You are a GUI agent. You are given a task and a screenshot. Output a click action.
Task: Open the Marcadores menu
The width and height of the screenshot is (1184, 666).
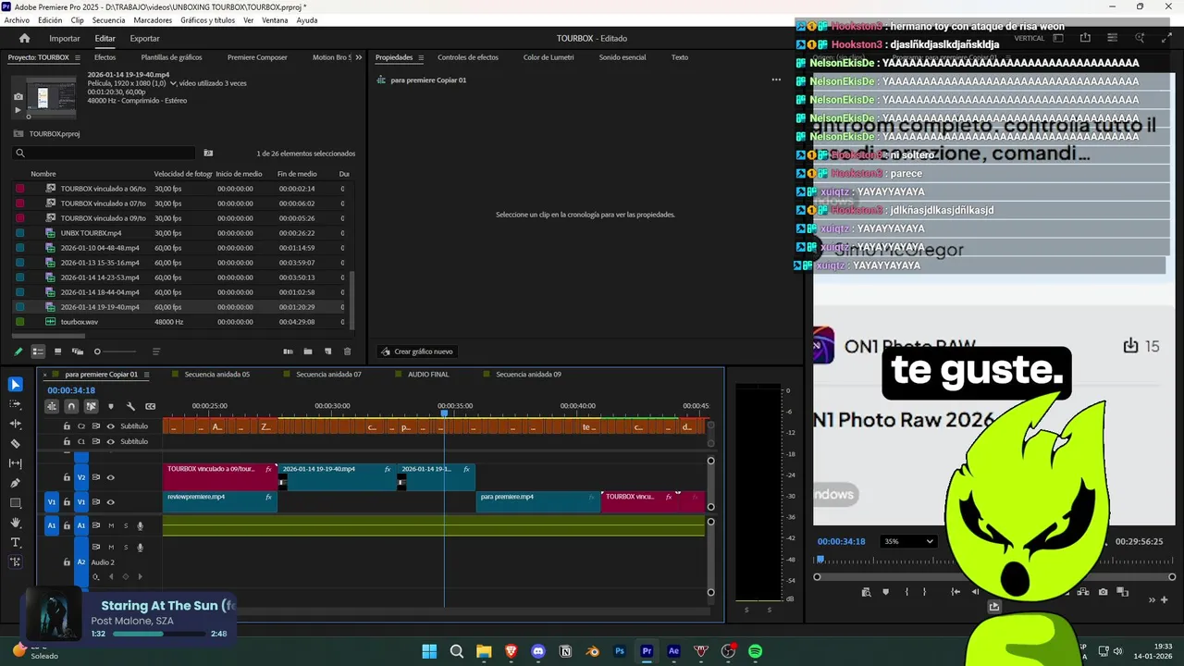pos(153,20)
